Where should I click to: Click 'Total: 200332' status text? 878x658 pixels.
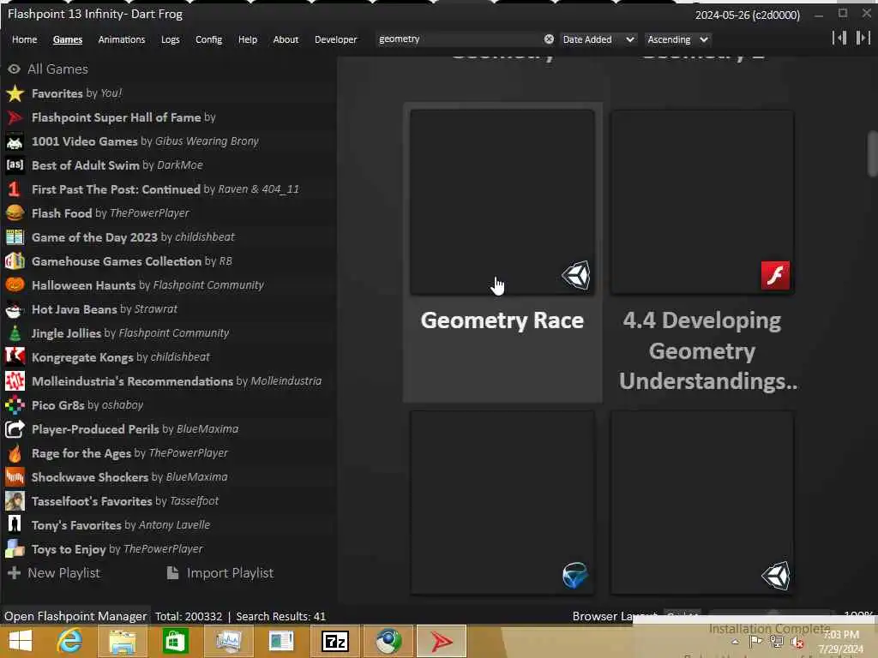[x=188, y=616]
